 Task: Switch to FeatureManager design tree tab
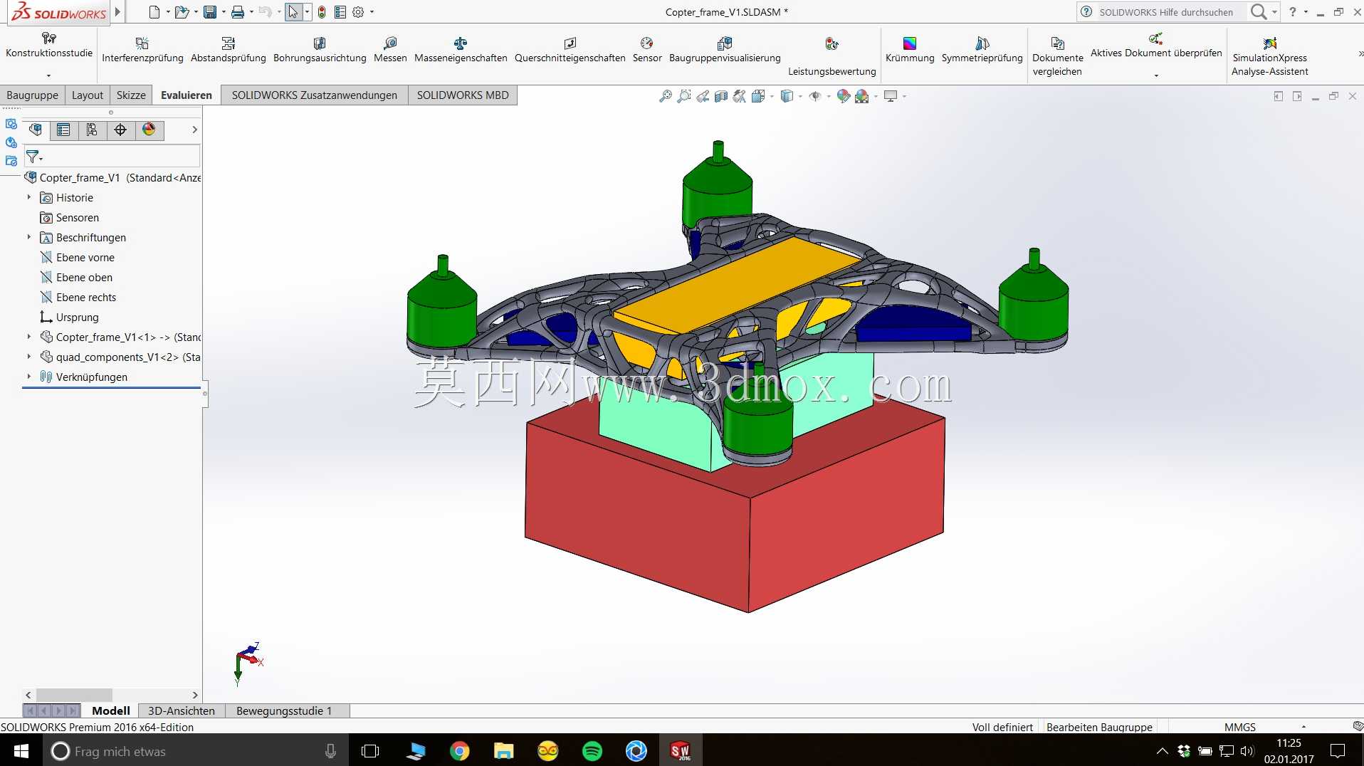[x=36, y=130]
